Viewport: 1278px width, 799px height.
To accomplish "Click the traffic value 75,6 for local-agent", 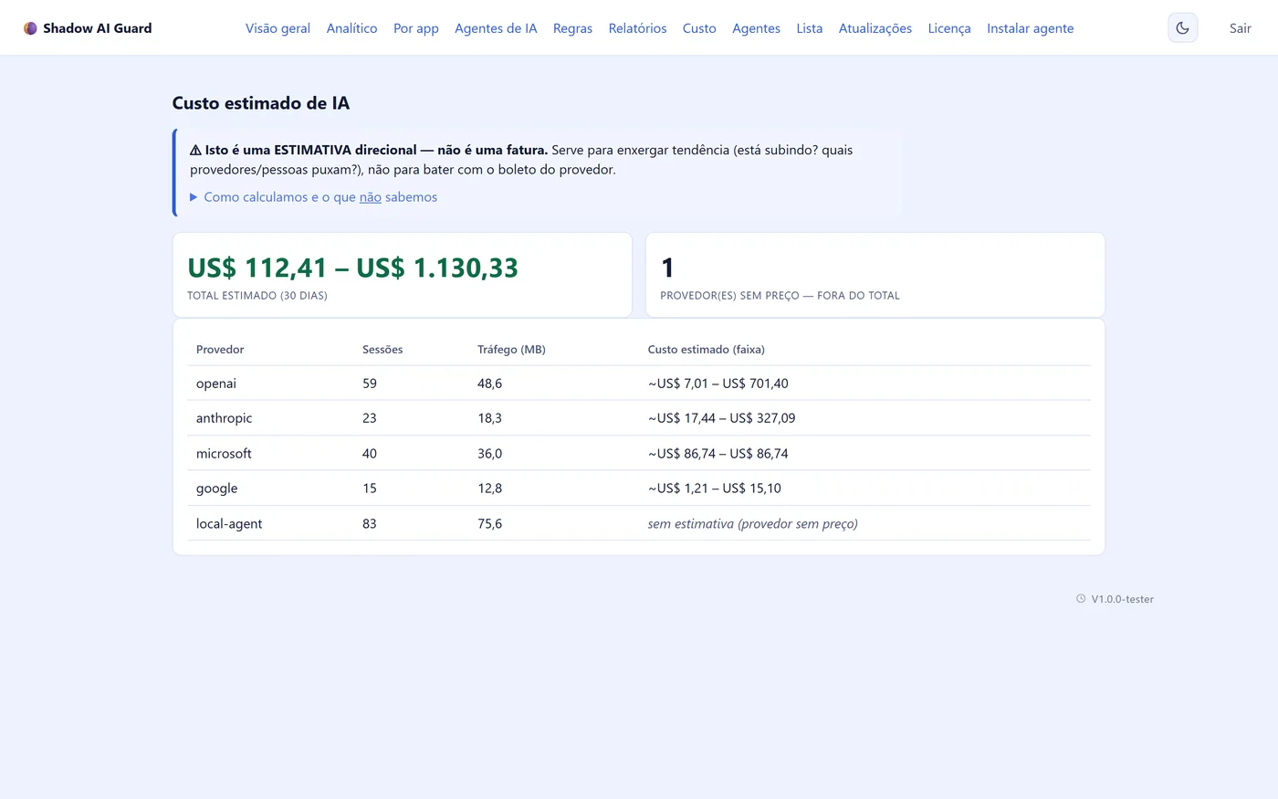I will (x=489, y=524).
